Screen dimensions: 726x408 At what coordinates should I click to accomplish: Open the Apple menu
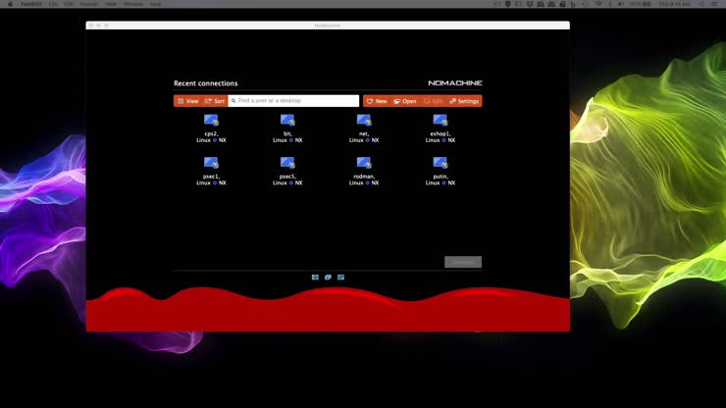click(x=10, y=4)
